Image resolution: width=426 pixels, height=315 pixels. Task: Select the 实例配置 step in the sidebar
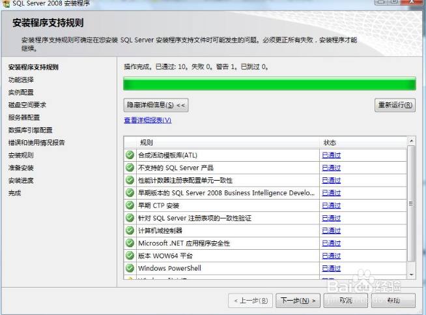tap(21, 92)
